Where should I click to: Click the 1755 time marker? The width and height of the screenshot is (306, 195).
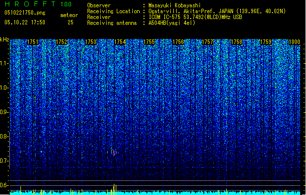[149, 42]
